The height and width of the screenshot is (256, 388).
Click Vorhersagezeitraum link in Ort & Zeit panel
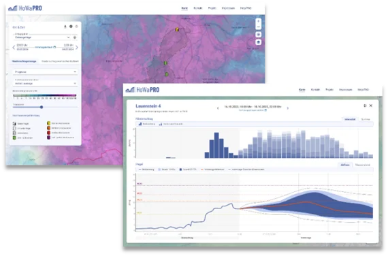pyautogui.click(x=46, y=47)
